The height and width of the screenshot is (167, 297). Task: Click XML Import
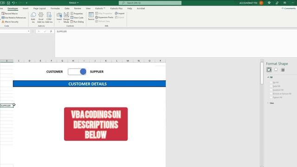[x=120, y=13]
